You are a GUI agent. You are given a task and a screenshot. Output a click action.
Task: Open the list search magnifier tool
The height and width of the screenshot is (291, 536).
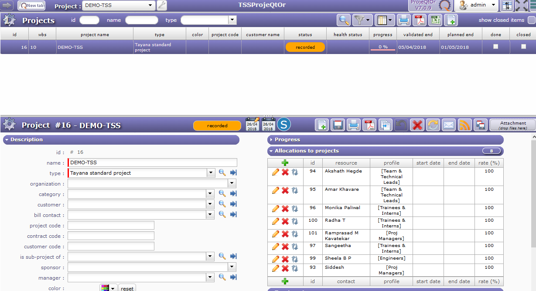point(344,20)
